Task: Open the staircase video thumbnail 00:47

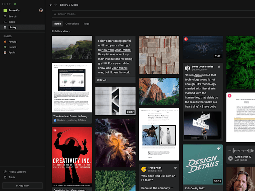Action: 115,101
